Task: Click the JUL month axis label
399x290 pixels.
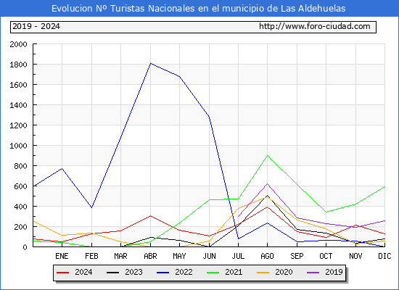Action: click(238, 256)
